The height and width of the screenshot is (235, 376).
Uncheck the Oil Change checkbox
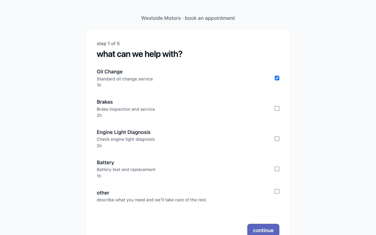pos(277,78)
